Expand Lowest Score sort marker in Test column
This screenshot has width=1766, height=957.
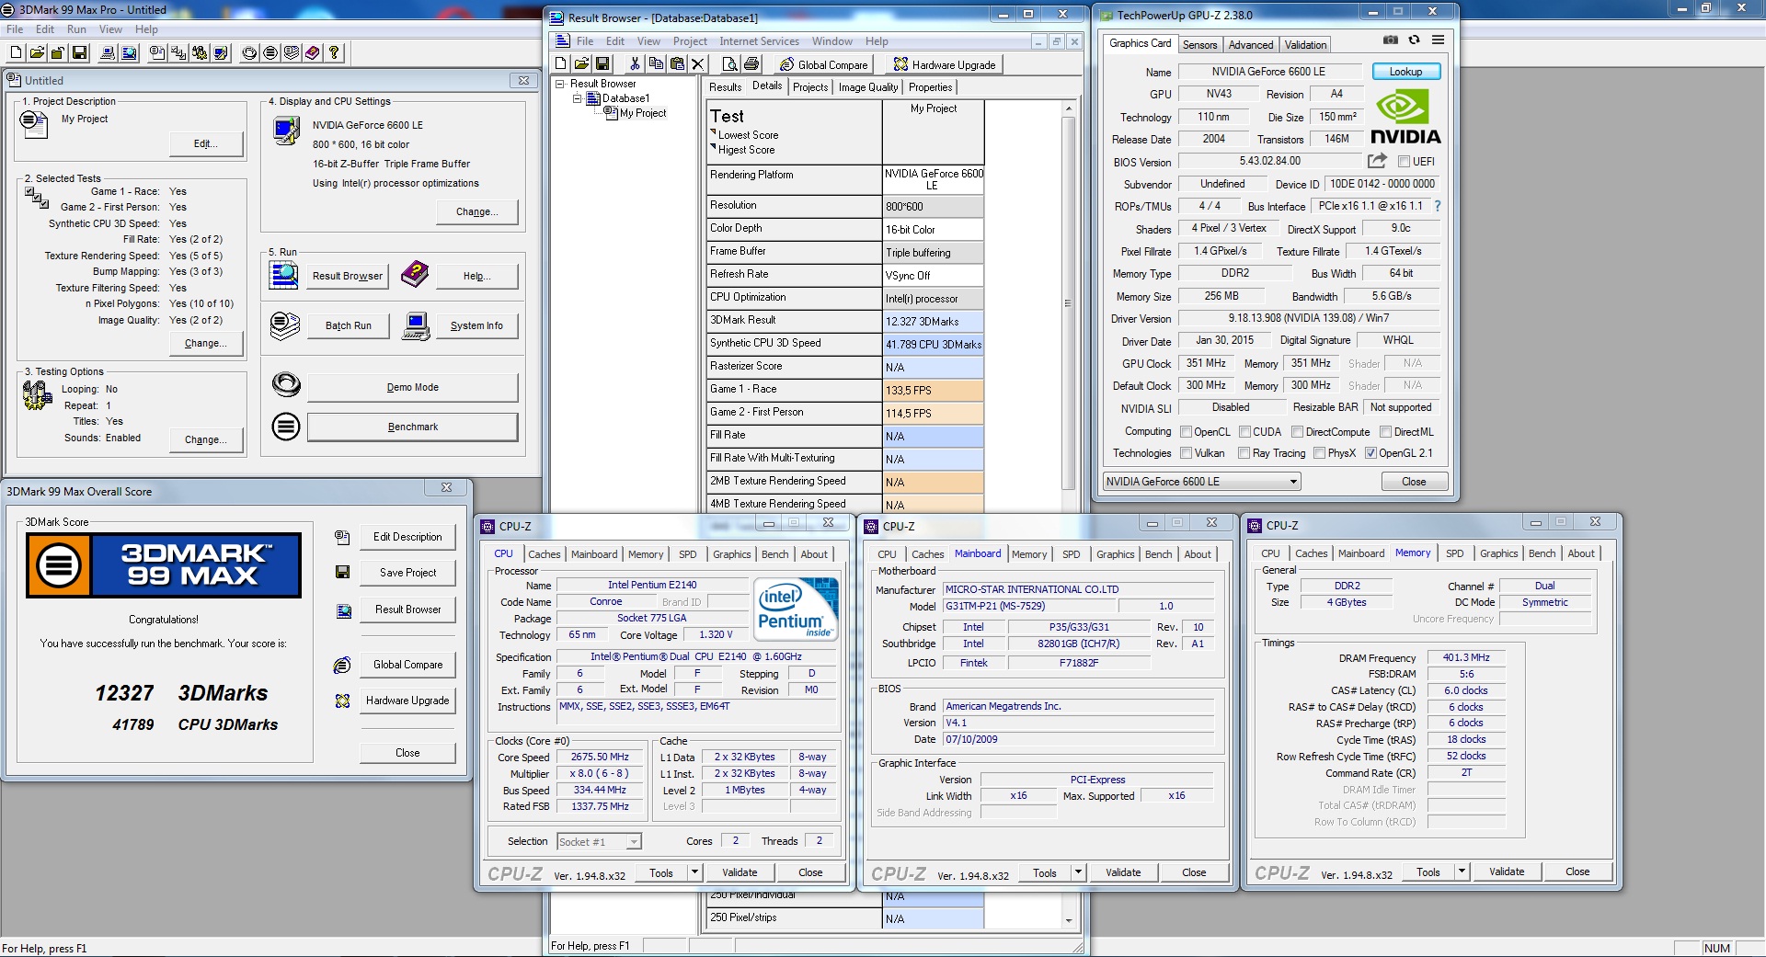point(713,132)
